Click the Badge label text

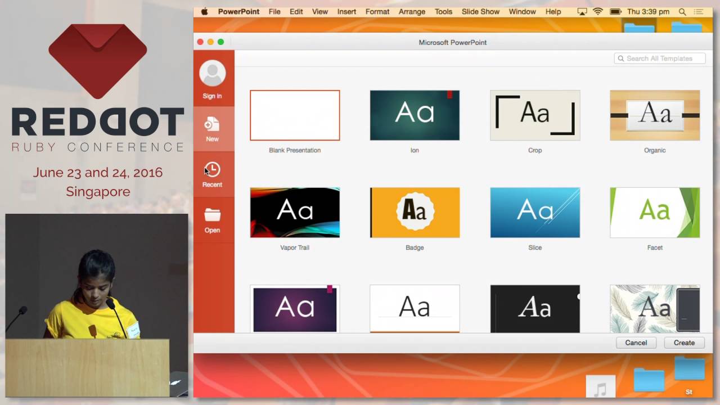click(x=415, y=247)
